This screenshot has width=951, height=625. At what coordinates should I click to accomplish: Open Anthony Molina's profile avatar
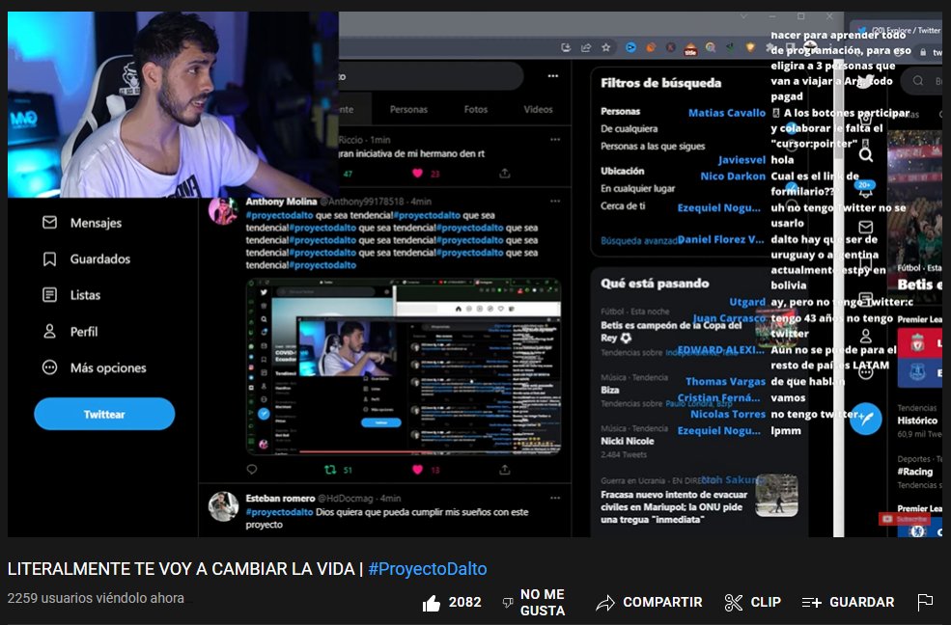point(223,211)
